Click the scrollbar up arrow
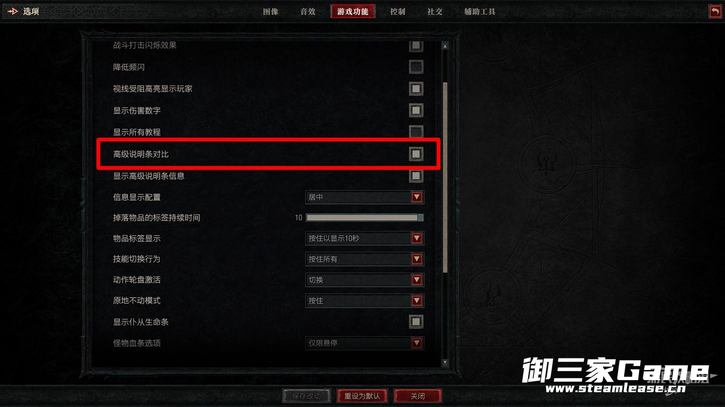The width and height of the screenshot is (725, 407). coord(445,46)
